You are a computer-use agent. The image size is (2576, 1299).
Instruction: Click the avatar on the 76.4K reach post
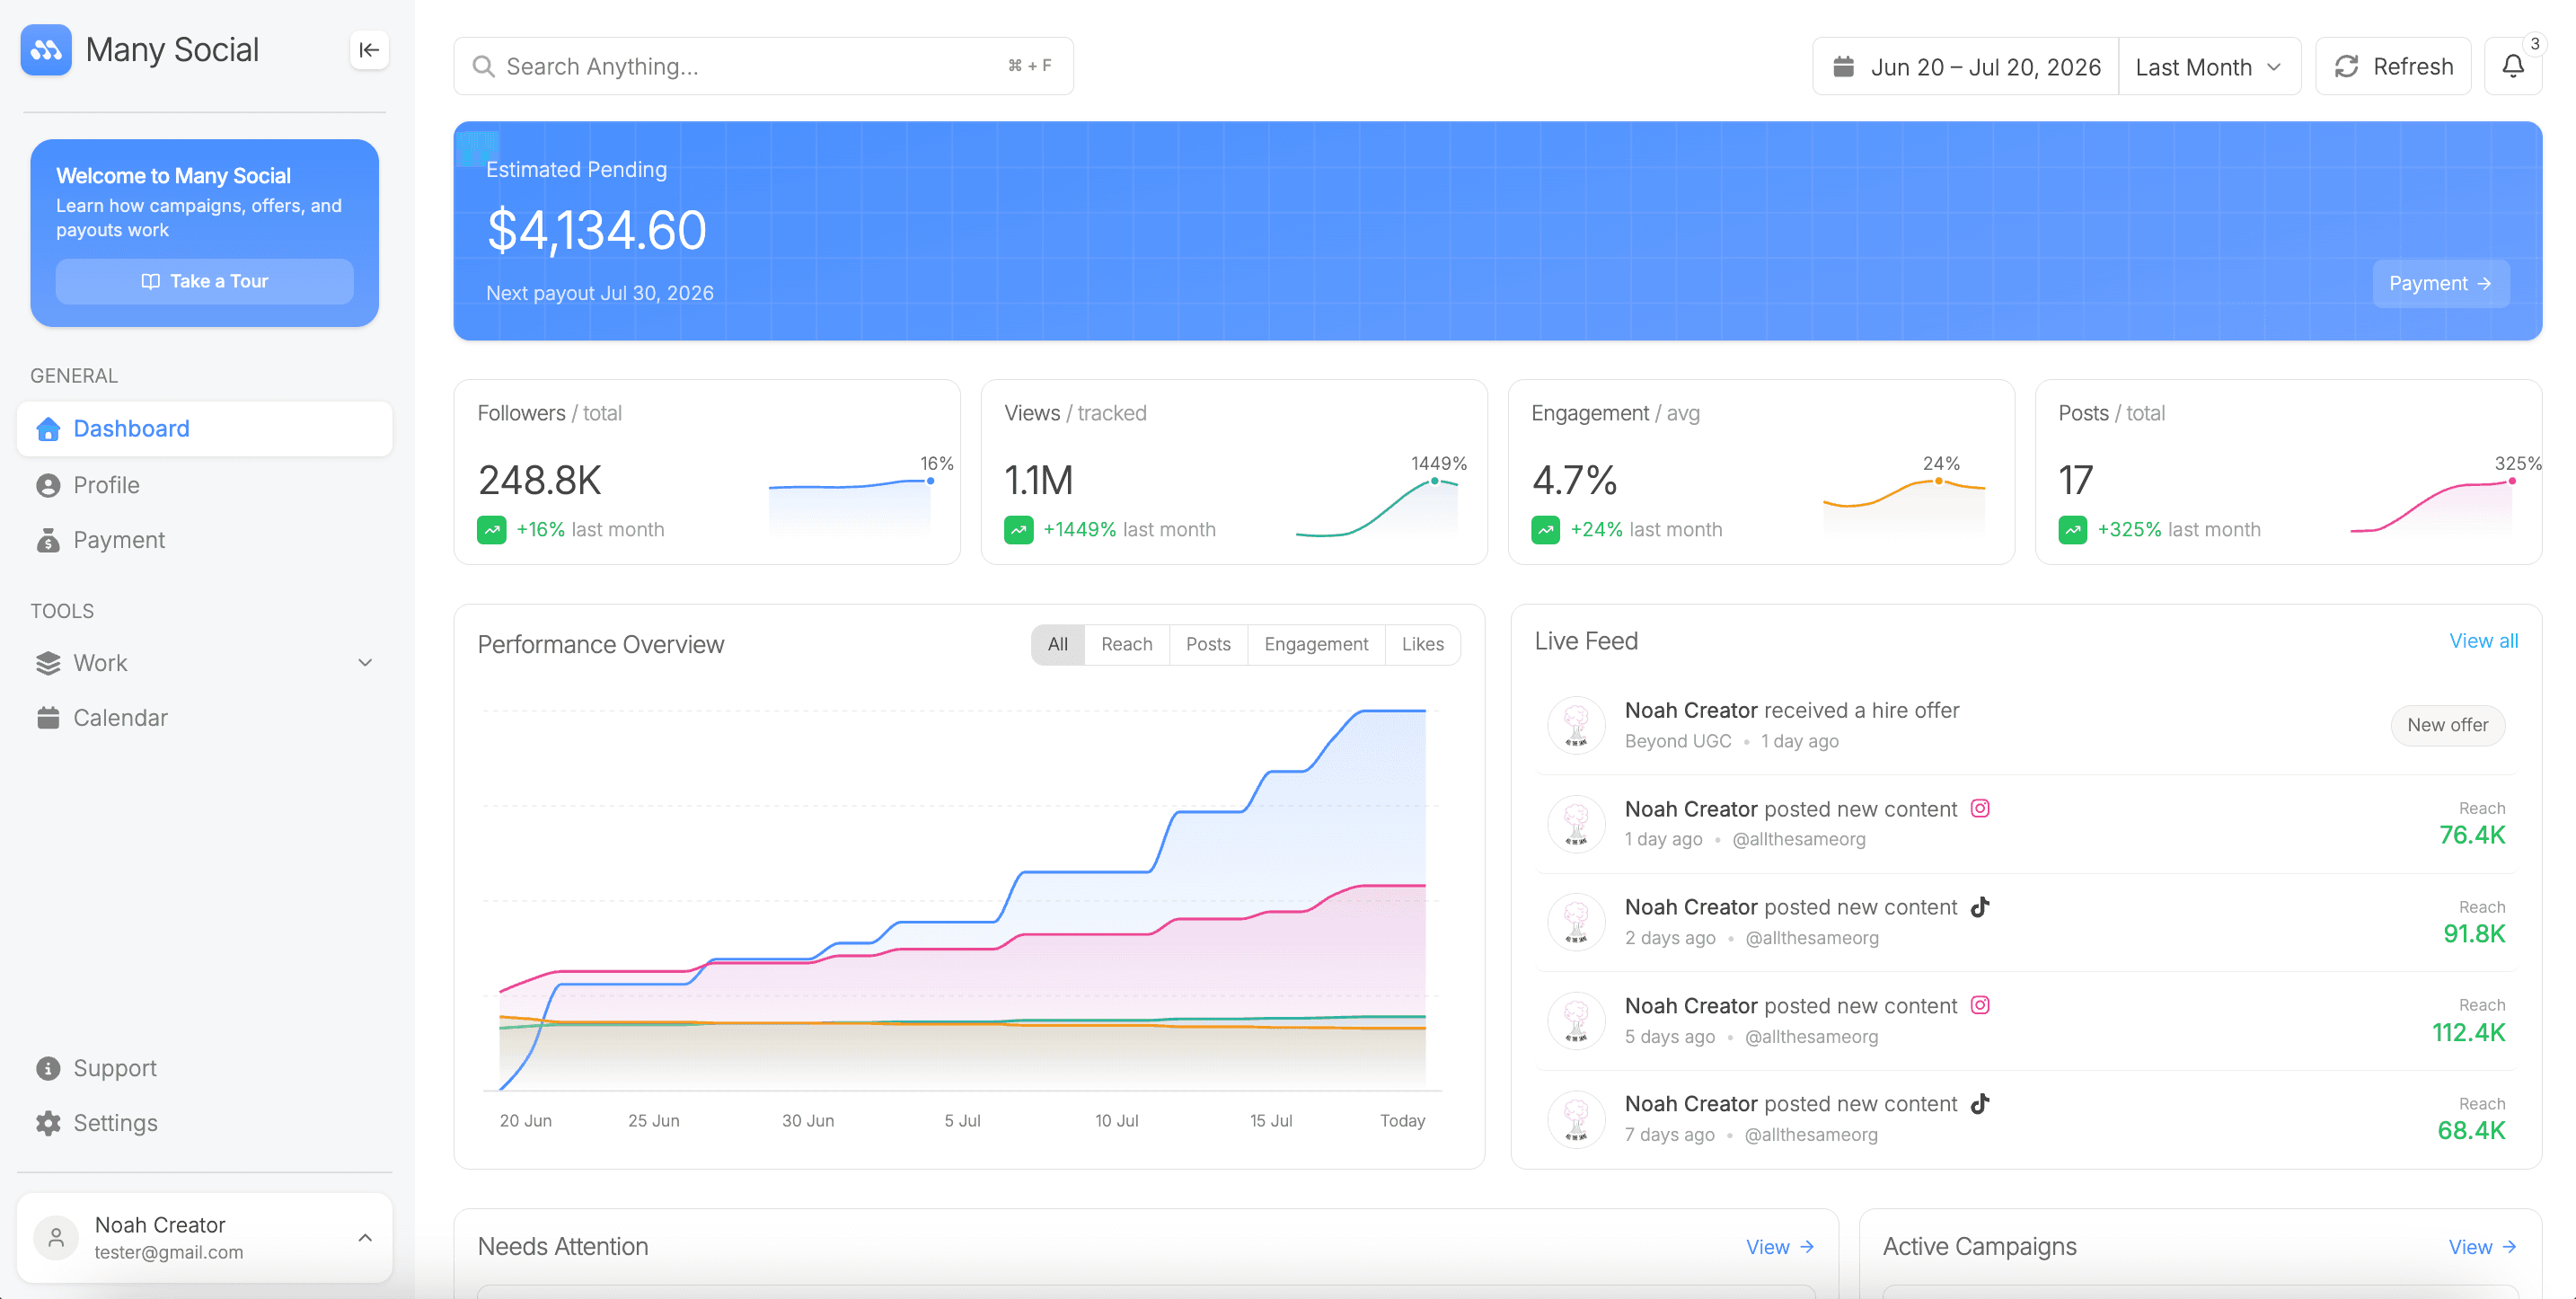(1577, 824)
